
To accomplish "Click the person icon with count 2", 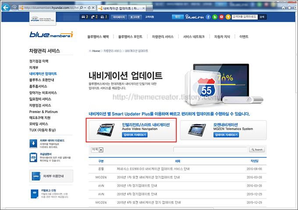I will [94, 17].
